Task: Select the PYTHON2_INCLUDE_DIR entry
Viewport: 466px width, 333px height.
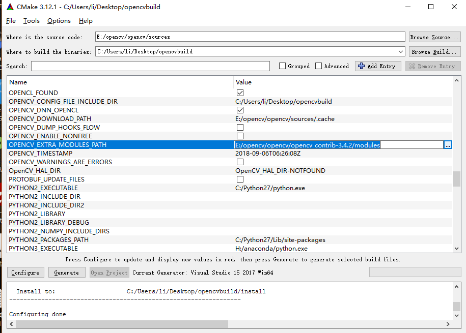Action: [x=45, y=196]
